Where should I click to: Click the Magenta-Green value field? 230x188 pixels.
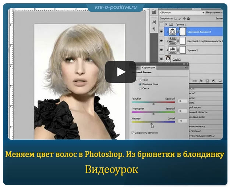183,111
